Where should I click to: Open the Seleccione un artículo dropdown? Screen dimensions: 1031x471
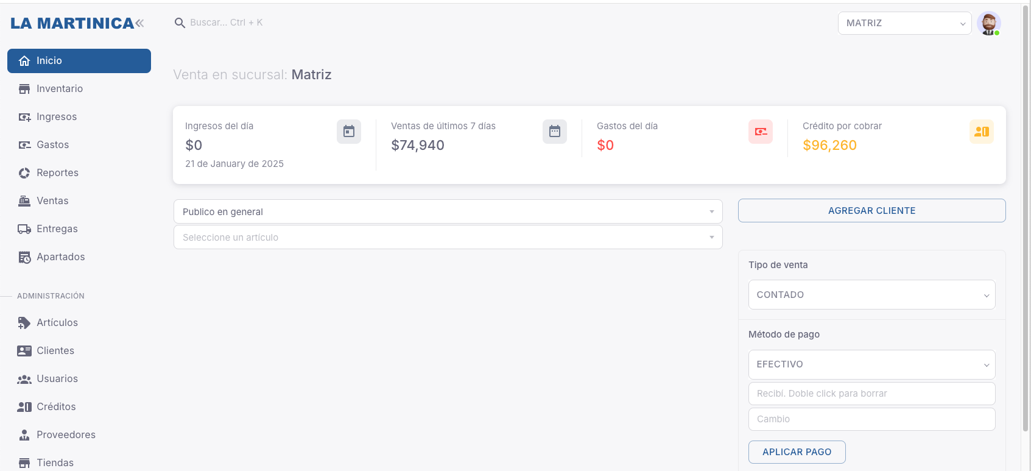tap(448, 237)
